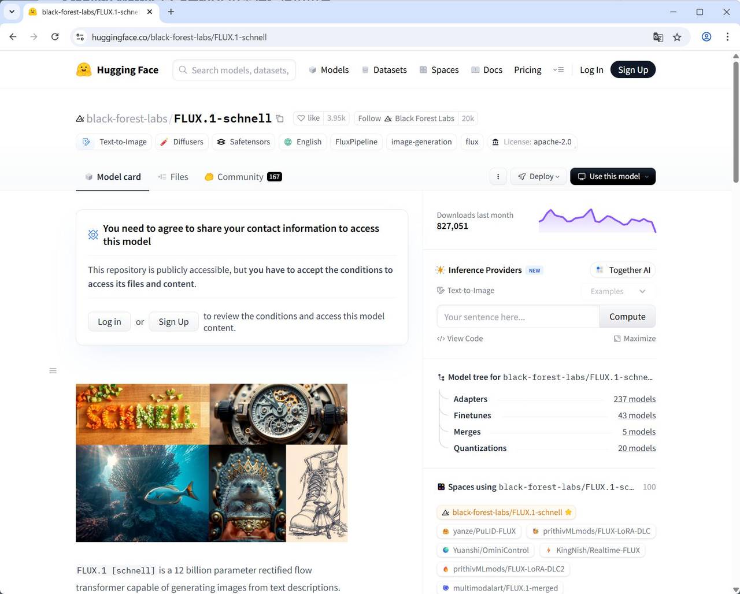Screen dimensions: 740x594
Task: Open prithivMLmods/FLUX-LoRA-DLC2 space
Action: (504, 569)
